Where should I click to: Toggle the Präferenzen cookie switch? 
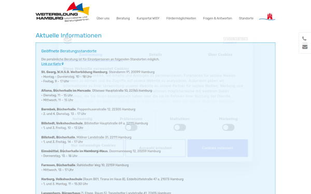point(131,127)
